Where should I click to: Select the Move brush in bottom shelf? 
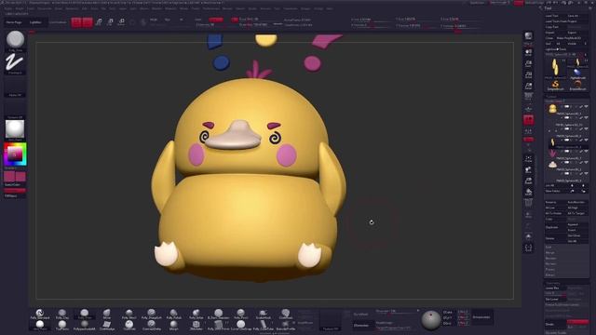pyautogui.click(x=107, y=315)
